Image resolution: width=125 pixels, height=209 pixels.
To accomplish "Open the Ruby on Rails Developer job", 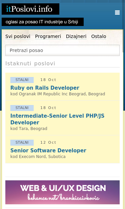I will (x=45, y=88).
